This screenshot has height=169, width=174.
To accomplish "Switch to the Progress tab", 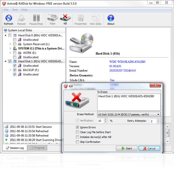I will pyautogui.click(x=37, y=148).
